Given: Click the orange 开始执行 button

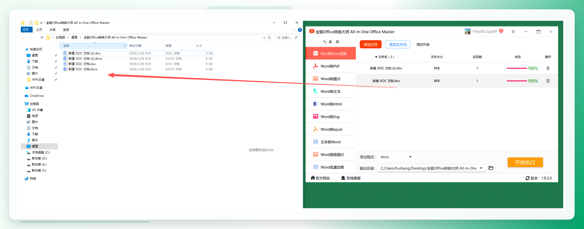Looking at the screenshot, I should pos(525,162).
